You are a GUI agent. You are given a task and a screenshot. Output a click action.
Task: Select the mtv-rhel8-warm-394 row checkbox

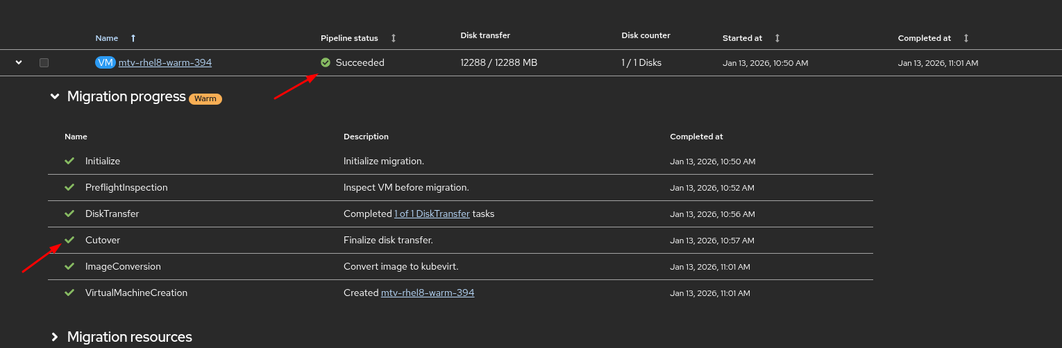click(x=44, y=62)
